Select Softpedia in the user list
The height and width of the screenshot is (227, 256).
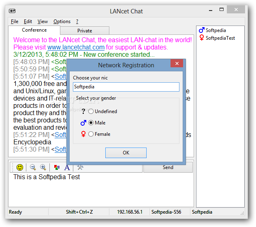[215, 30]
